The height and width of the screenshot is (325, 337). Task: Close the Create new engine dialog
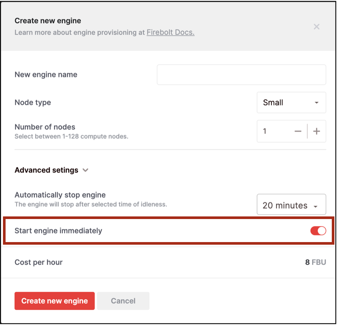317,27
